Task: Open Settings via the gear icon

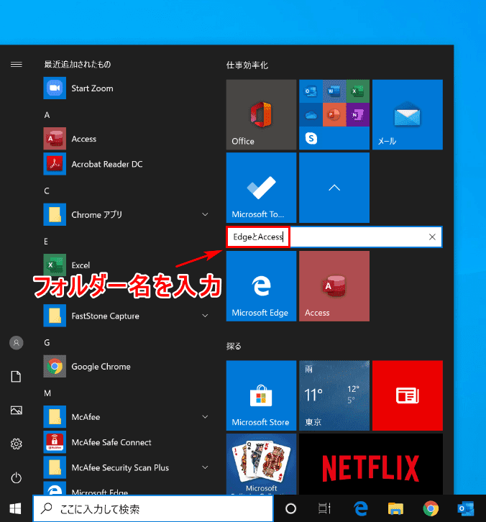Action: (x=17, y=444)
